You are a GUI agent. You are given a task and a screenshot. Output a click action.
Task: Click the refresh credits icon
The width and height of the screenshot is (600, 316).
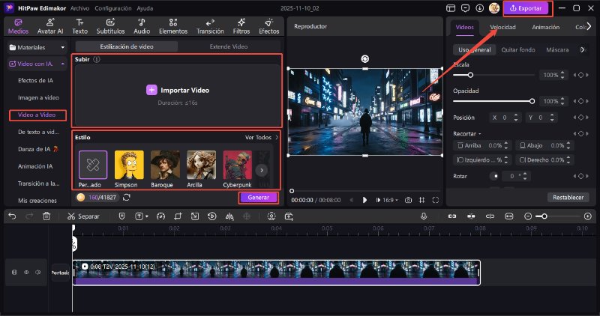tap(127, 197)
